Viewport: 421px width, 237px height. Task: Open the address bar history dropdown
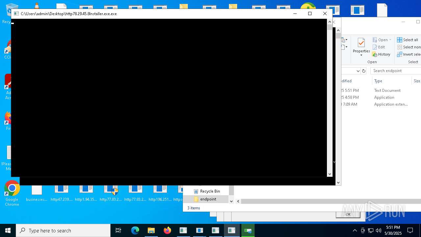(x=358, y=71)
